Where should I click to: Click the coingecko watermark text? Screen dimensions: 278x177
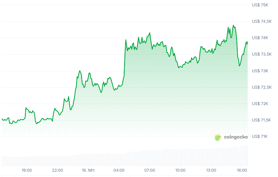236,137
